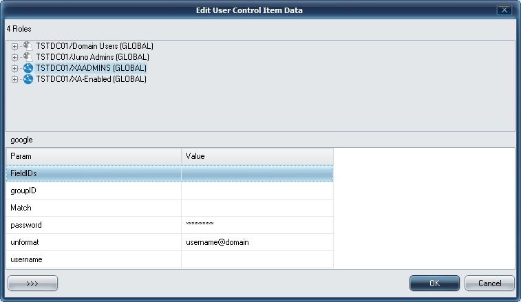
Task: Expand the TSTDC01/XAADMINS node
Action: (x=14, y=68)
